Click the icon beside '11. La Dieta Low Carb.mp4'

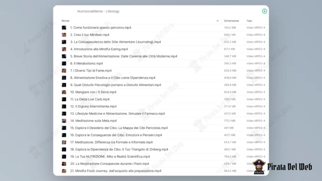tap(64, 99)
